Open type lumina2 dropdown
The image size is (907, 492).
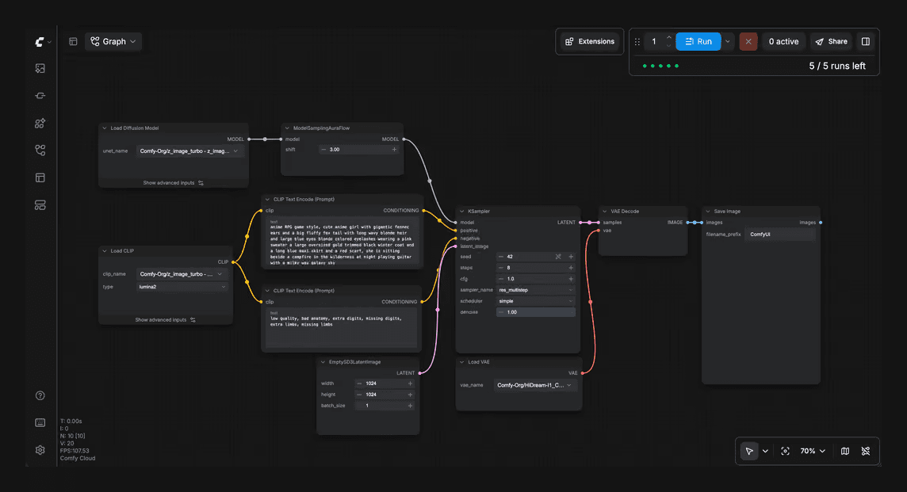click(x=182, y=287)
